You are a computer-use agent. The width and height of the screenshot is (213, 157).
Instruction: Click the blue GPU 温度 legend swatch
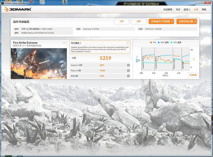pos(158,43)
